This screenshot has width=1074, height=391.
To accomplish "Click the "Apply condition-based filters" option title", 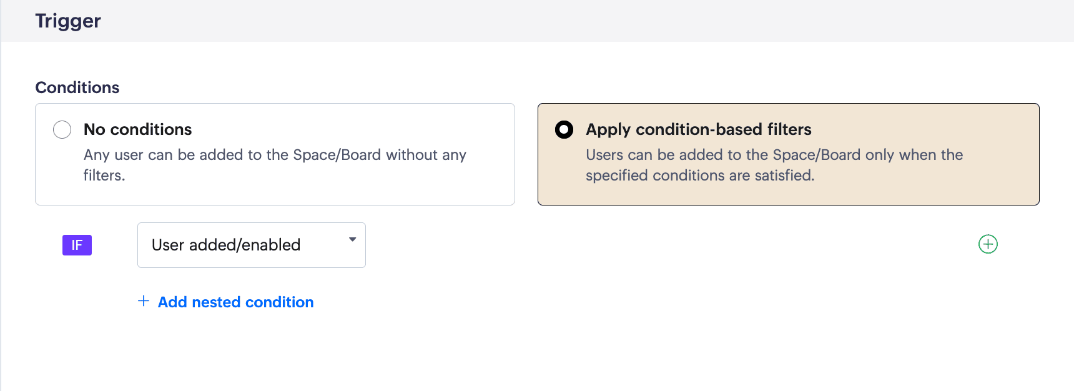I will (698, 129).
